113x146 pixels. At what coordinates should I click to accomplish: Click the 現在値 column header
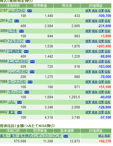click(67, 6)
